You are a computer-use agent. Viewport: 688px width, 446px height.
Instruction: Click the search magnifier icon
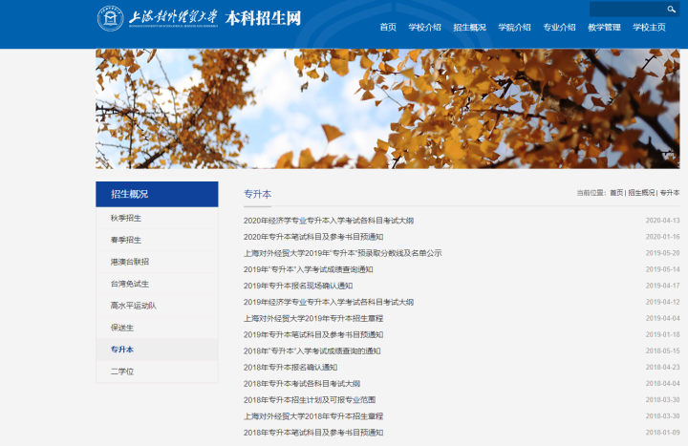[672, 10]
